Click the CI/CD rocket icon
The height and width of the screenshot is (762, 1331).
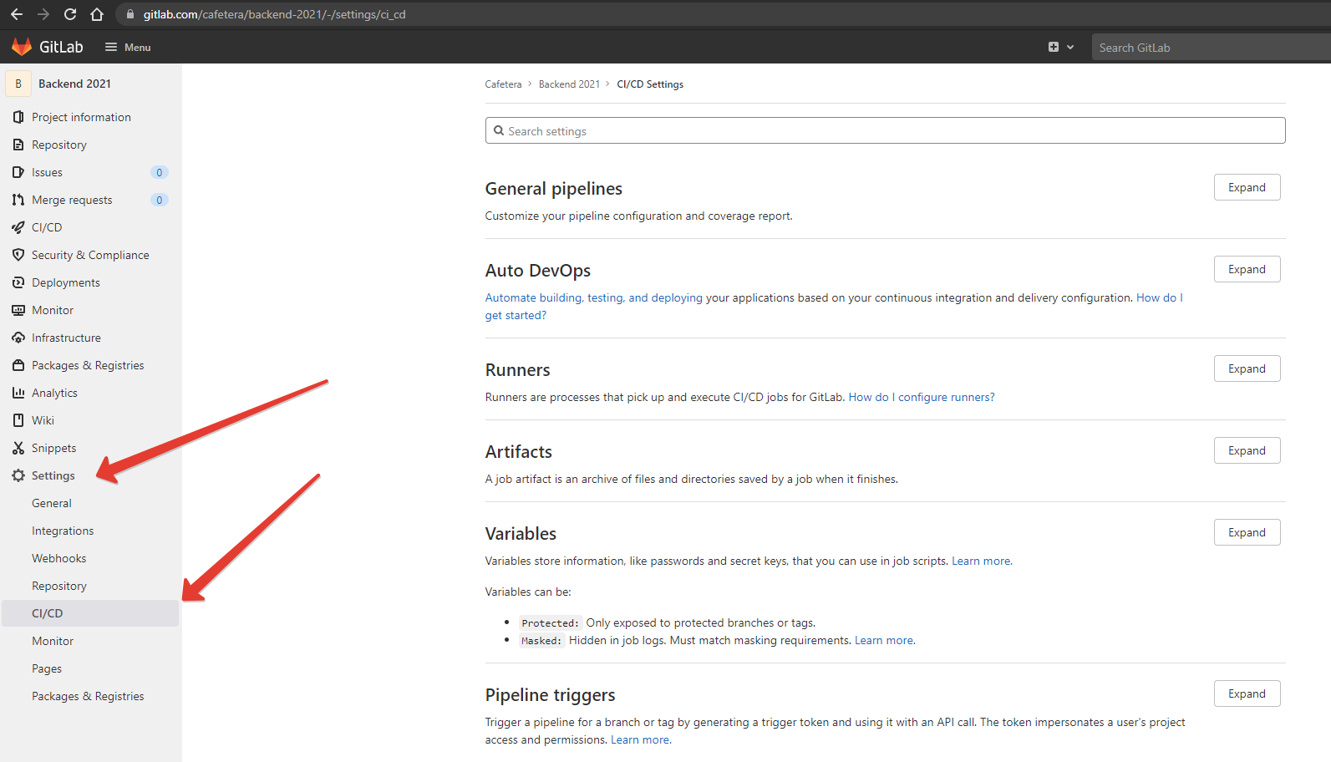click(18, 227)
